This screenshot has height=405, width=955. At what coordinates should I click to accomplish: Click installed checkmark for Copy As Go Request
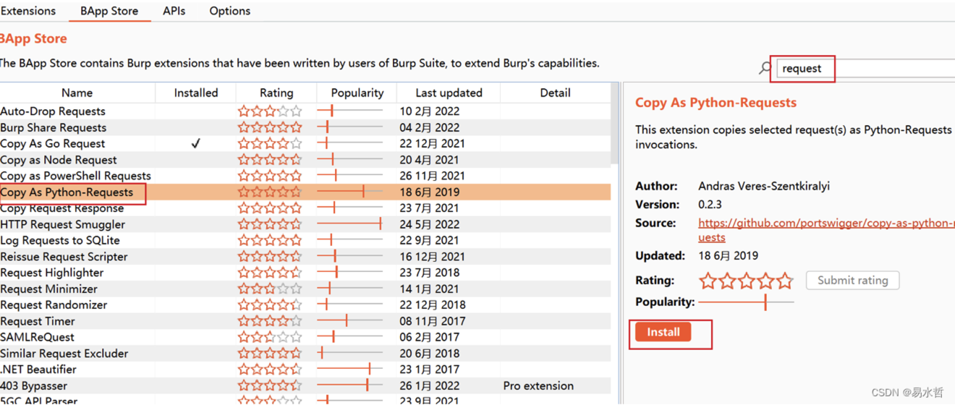[x=195, y=143]
